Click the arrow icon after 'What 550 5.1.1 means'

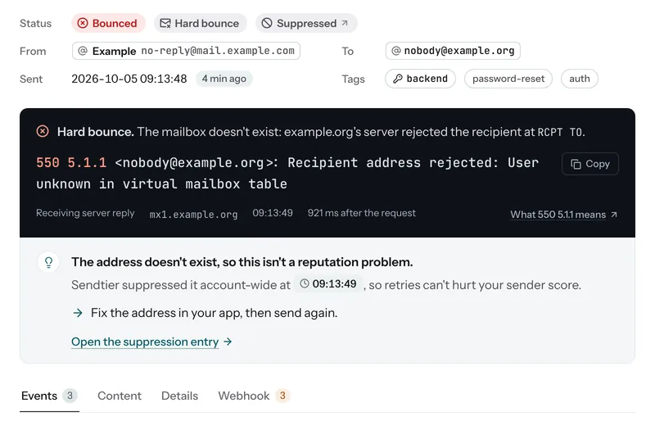(613, 215)
